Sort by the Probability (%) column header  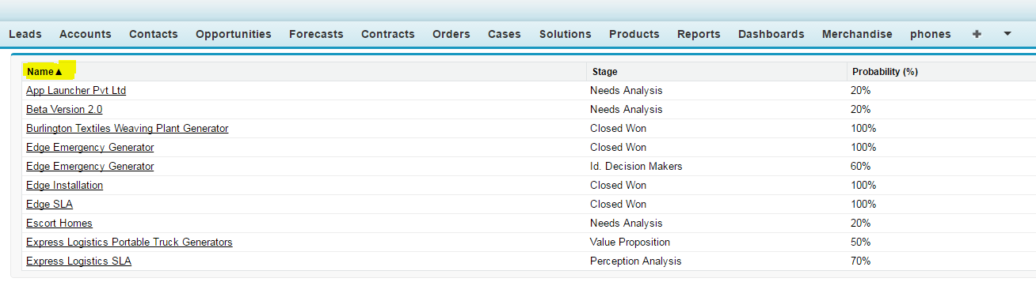coord(885,72)
